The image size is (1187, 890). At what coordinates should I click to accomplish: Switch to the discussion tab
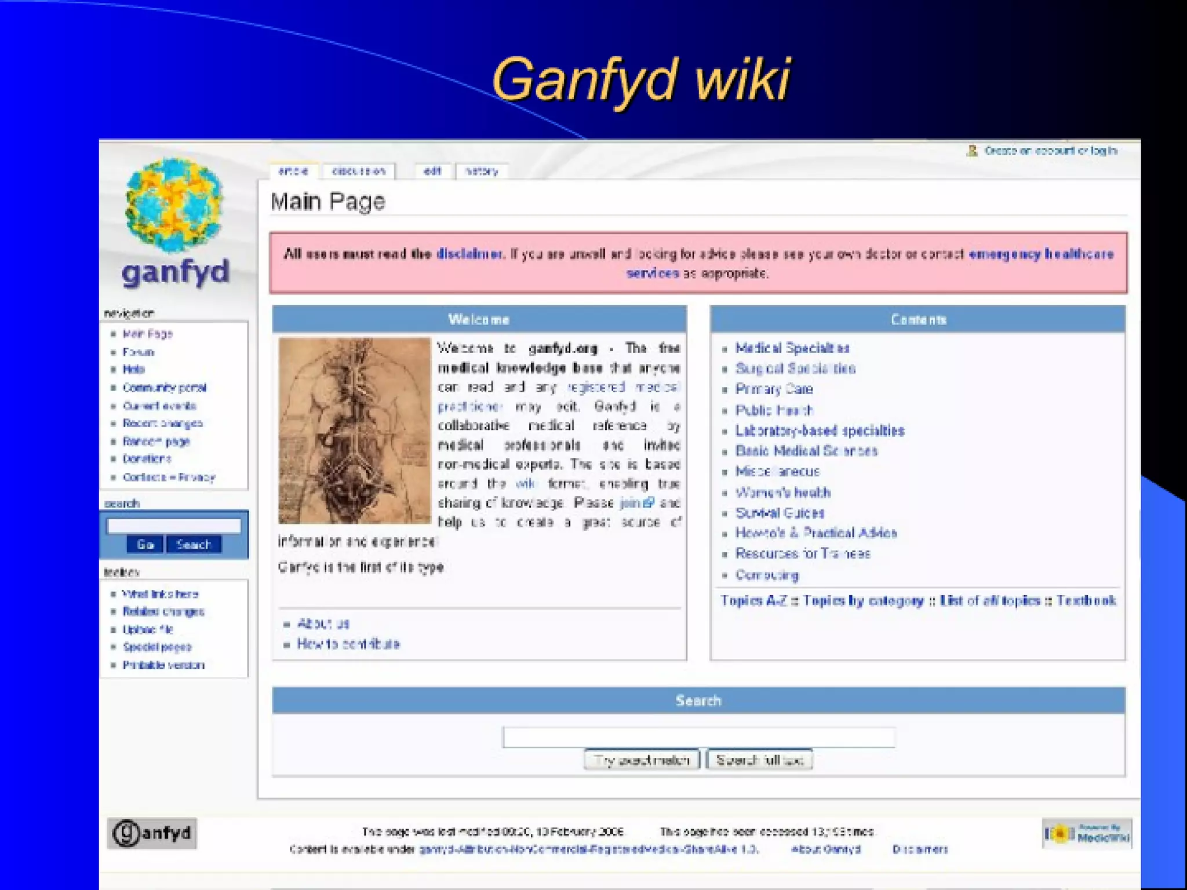(x=358, y=172)
